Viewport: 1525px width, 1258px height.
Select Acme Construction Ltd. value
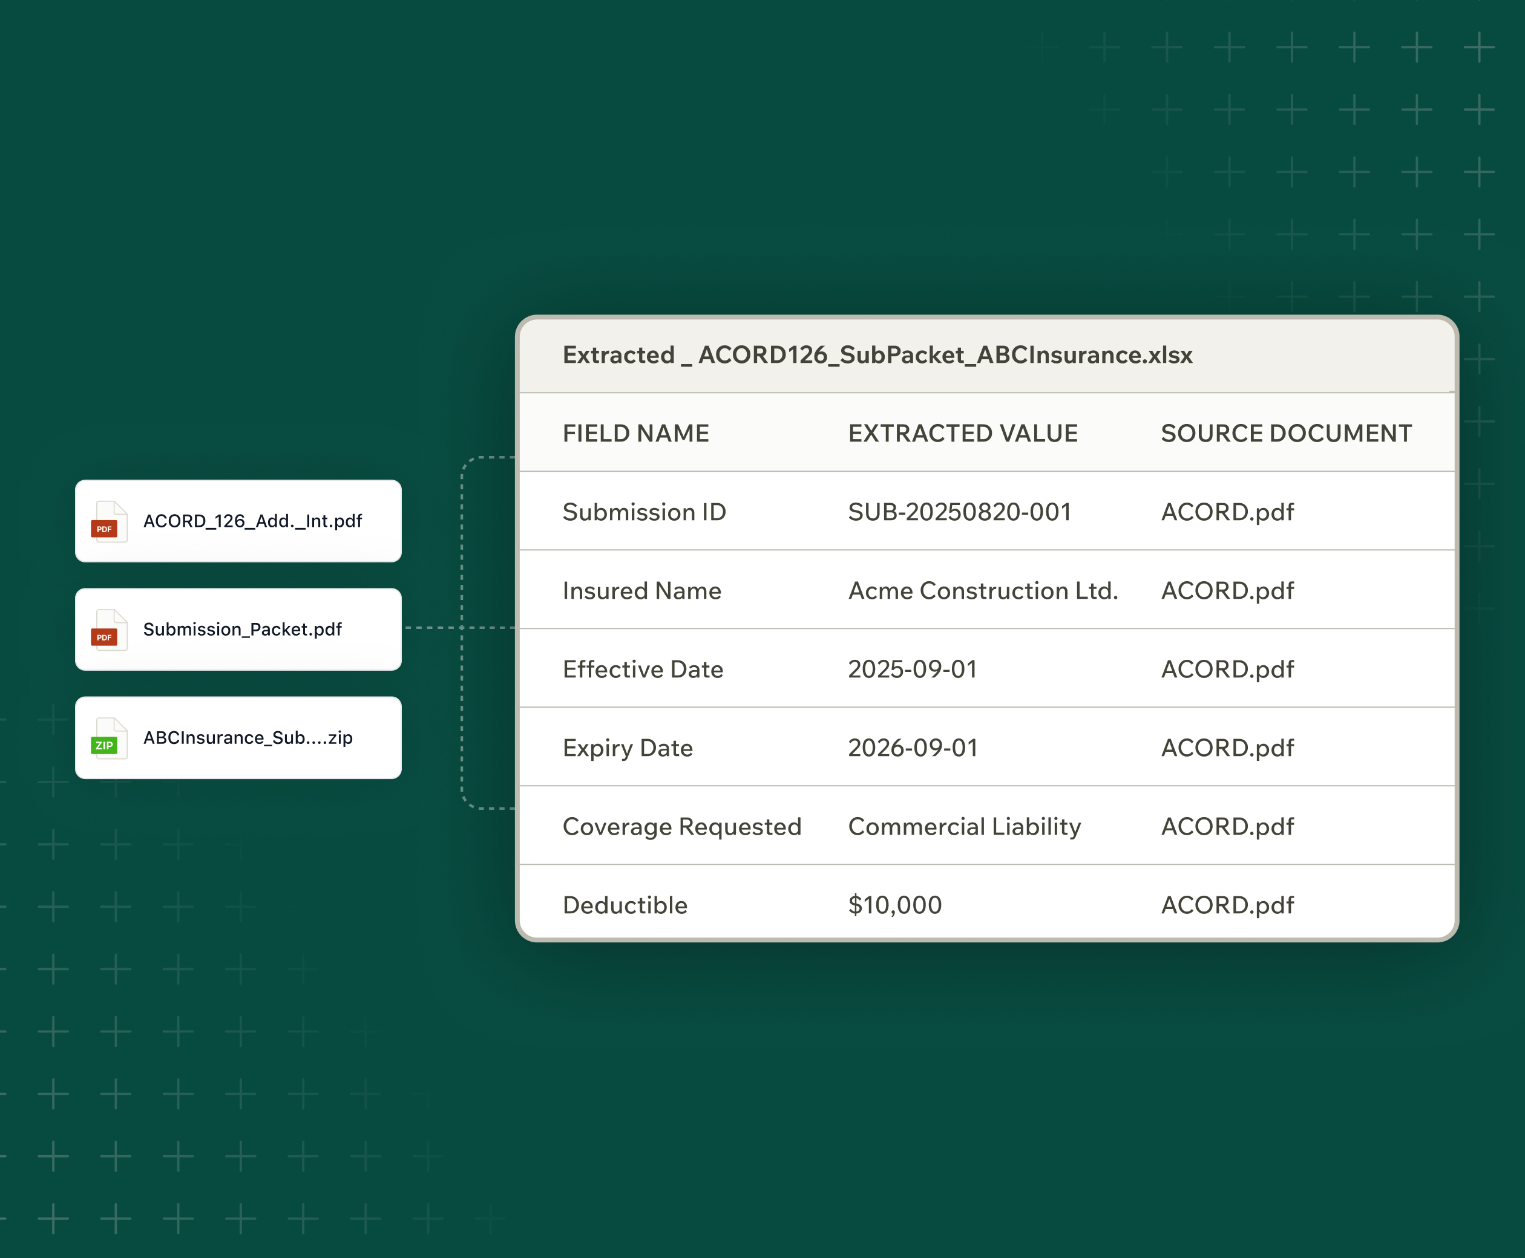(983, 590)
